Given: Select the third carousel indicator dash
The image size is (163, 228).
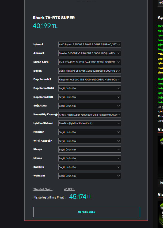Looking at the screenshot, I should (89, 2).
